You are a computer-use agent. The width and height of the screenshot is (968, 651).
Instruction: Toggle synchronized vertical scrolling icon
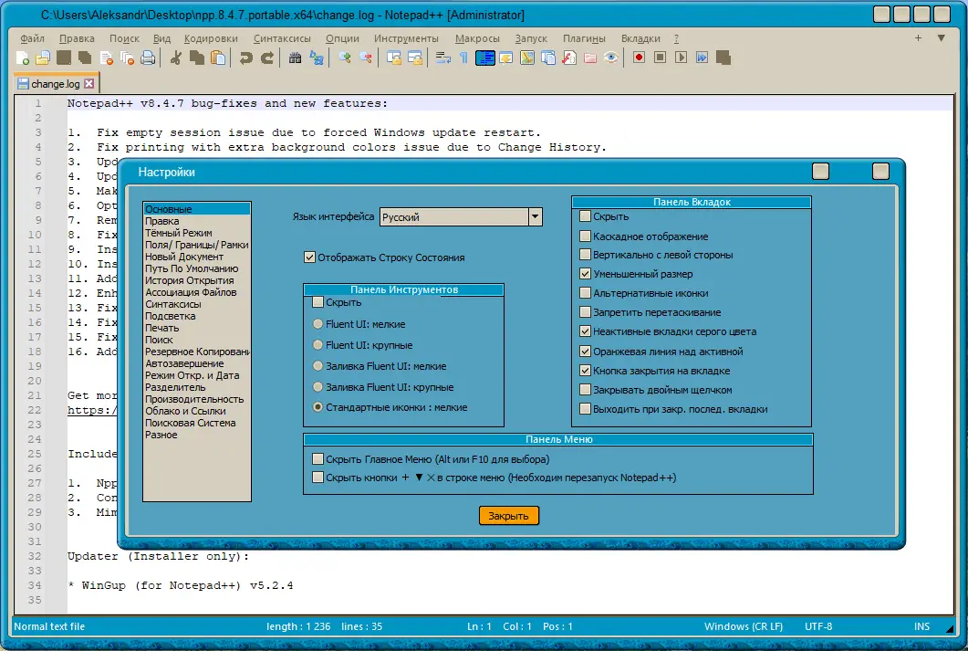coord(394,58)
